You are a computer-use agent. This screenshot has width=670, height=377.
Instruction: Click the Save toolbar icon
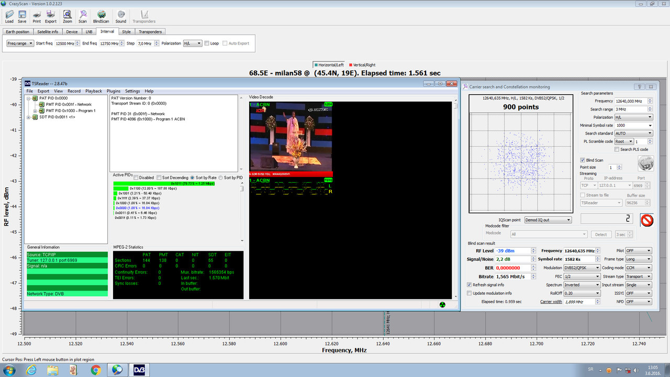[x=22, y=16]
